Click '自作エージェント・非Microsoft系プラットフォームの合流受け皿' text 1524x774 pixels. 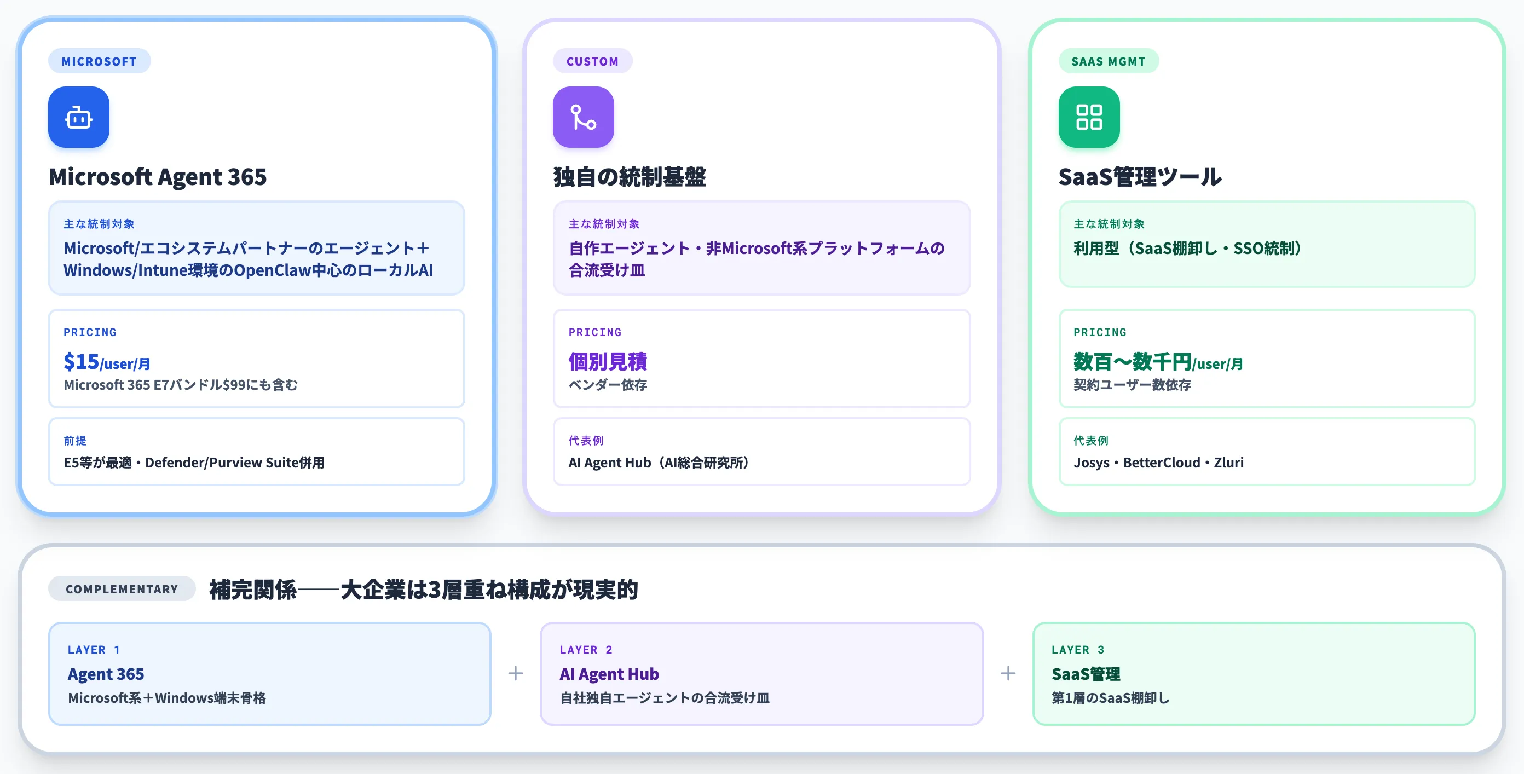[x=756, y=258]
